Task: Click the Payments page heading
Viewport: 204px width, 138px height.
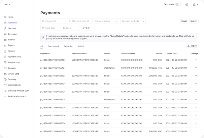Action: pyautogui.click(x=50, y=13)
